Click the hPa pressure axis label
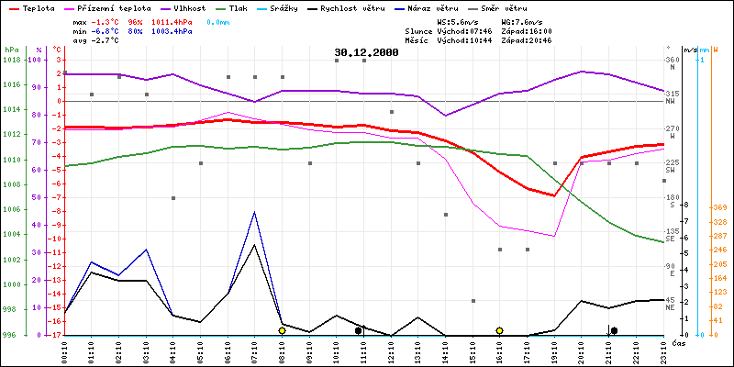734x367 pixels. click(11, 50)
